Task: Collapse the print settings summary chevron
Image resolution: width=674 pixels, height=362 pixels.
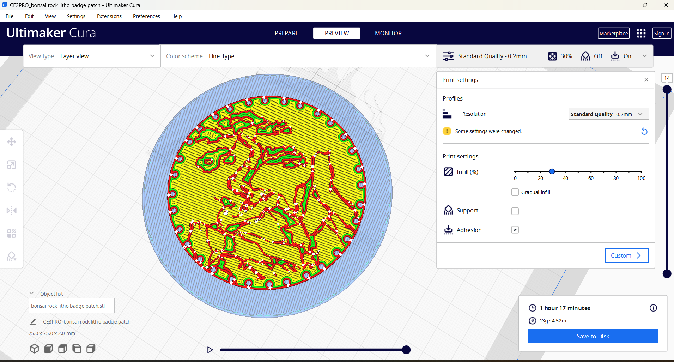Action: click(x=645, y=56)
